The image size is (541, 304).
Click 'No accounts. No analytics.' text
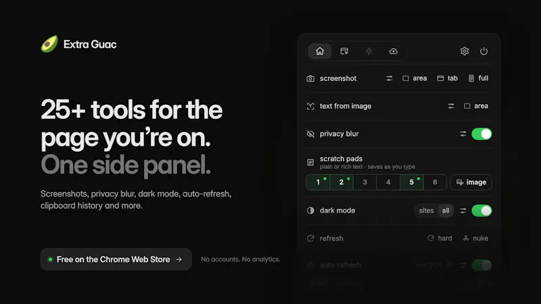(x=241, y=259)
